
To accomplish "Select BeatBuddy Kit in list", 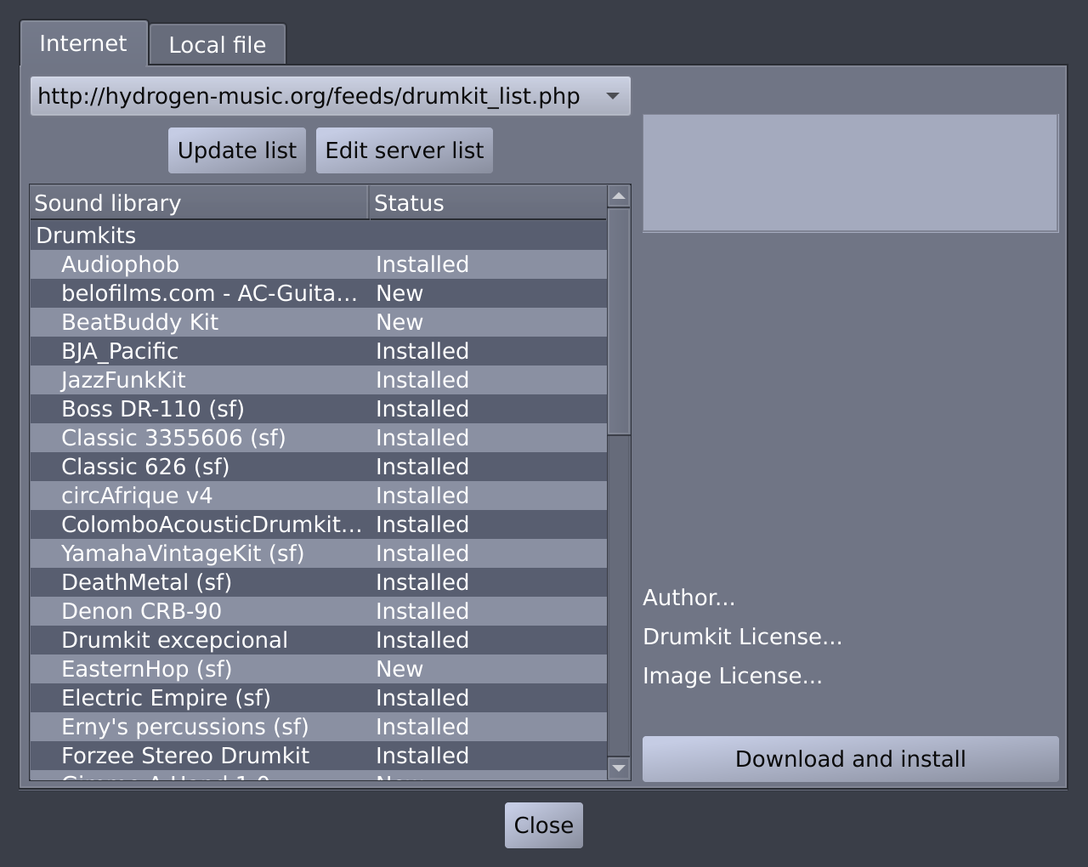I will [x=140, y=322].
